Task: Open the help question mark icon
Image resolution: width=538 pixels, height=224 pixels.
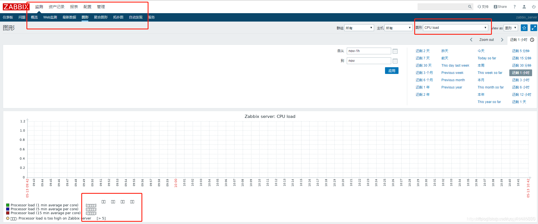Action: coord(514,7)
